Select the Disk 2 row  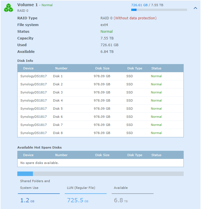100,84
